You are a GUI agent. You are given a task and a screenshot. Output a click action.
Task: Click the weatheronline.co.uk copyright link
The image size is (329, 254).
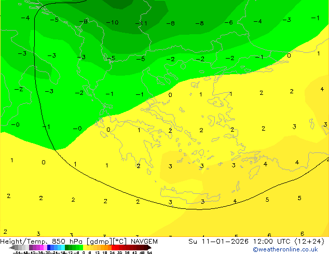[x=285, y=249]
